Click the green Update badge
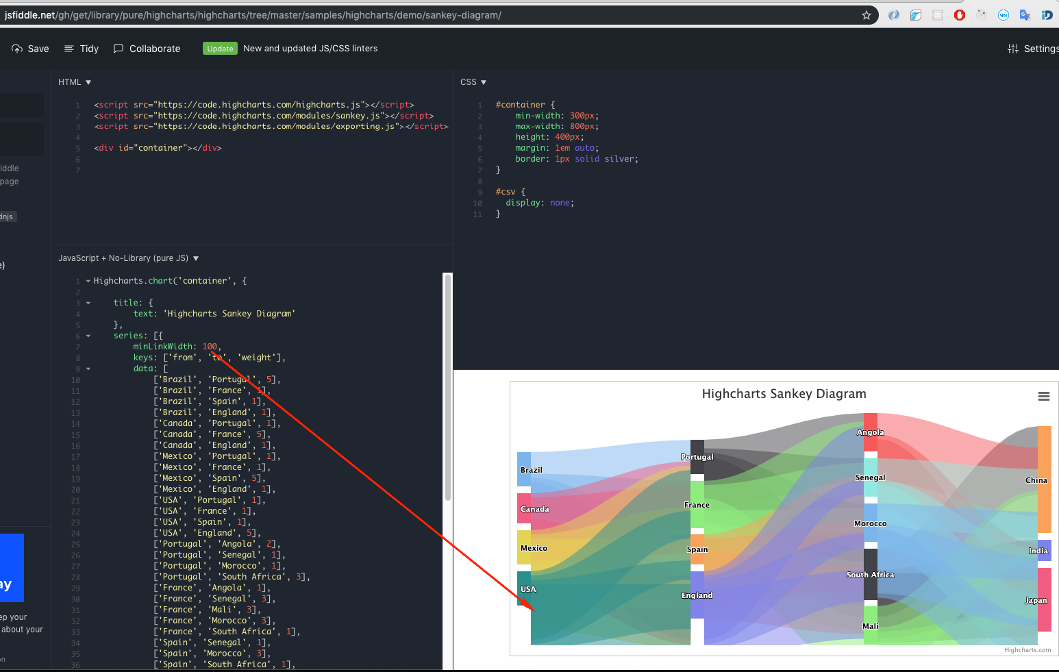This screenshot has height=672, width=1059. [220, 48]
